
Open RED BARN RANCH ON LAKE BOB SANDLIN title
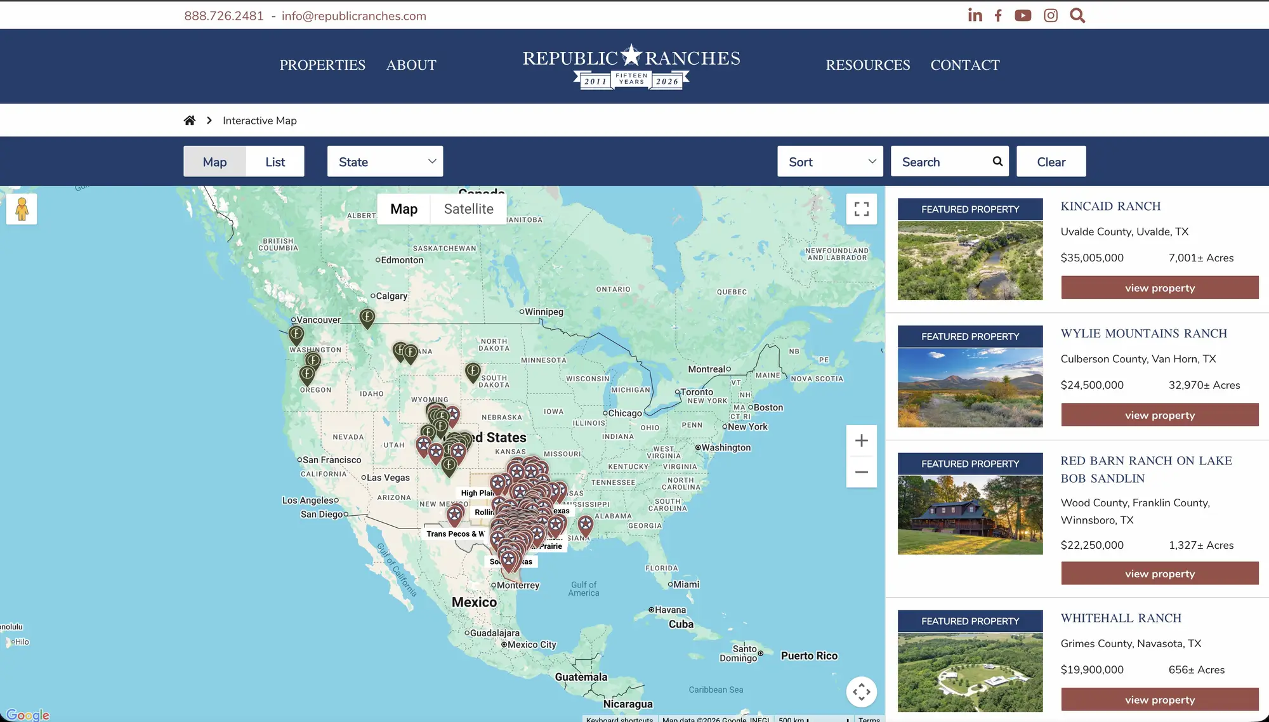coord(1147,469)
